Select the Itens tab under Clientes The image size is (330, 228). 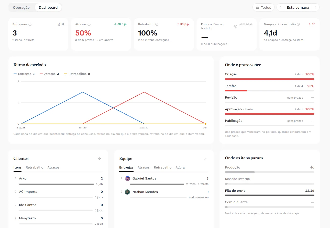click(18, 167)
